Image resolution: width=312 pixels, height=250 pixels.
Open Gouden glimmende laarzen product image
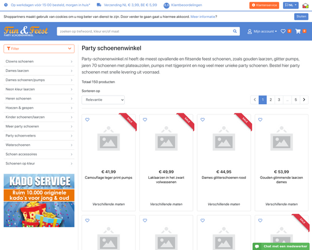[281, 138]
